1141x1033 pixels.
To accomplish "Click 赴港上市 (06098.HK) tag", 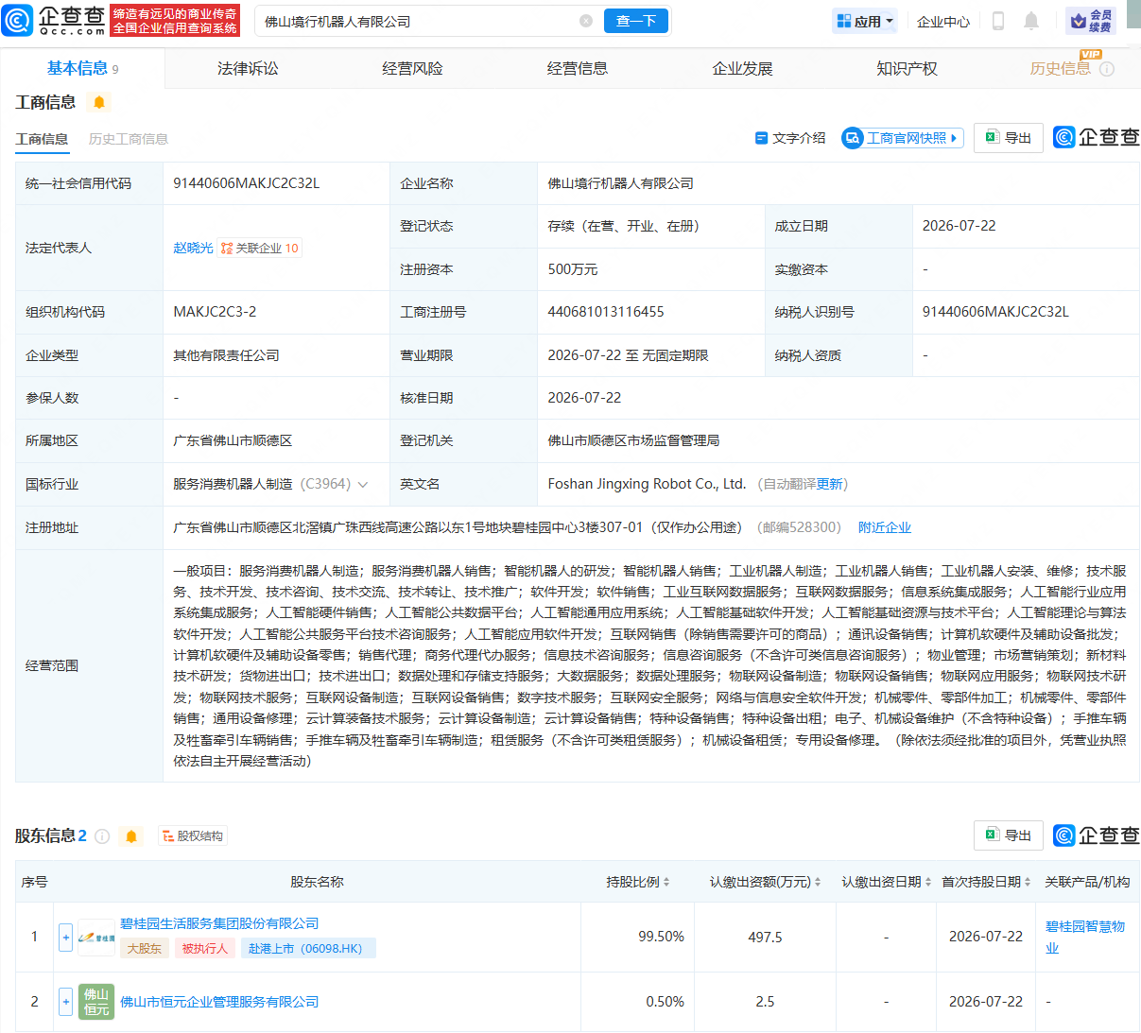I will click(x=306, y=948).
